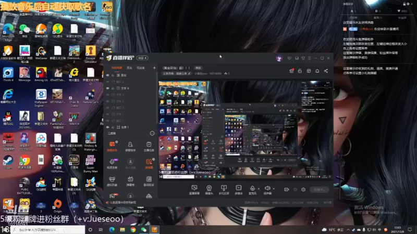This screenshot has height=234, width=417.
Task: Open the gear settings next to start button
Action: coord(303,190)
